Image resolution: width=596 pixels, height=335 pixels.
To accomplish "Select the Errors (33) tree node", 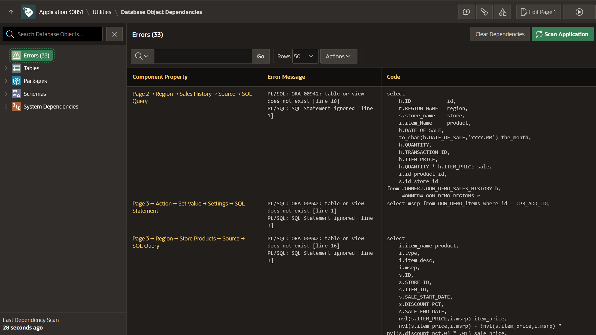I will (x=32, y=55).
